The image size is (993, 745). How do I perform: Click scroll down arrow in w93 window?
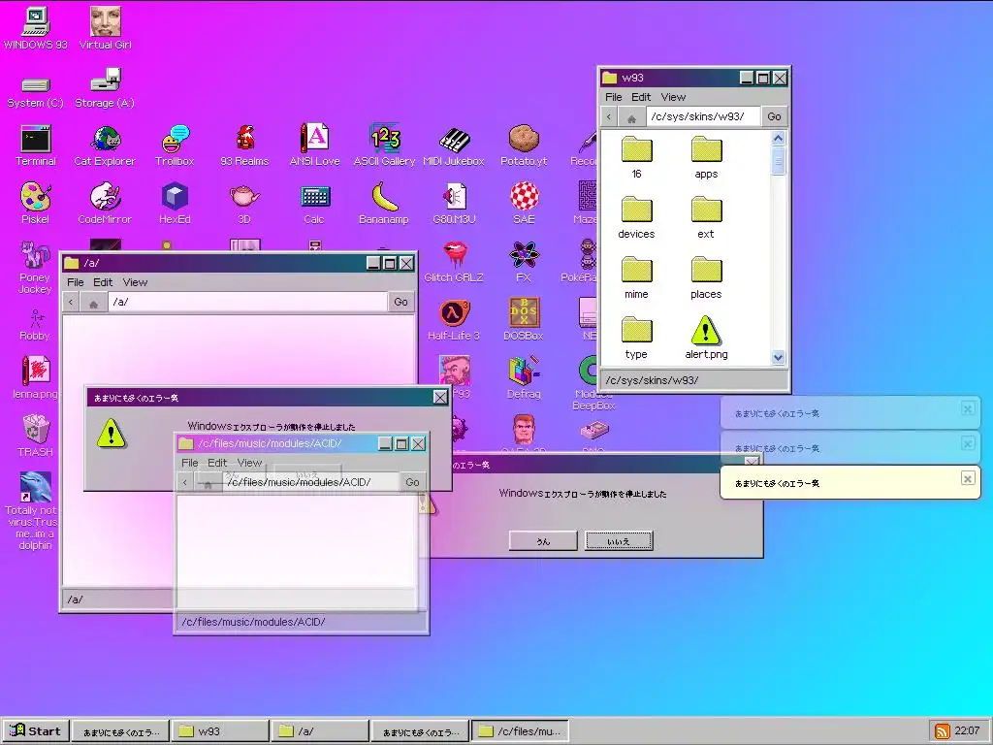[x=779, y=357]
